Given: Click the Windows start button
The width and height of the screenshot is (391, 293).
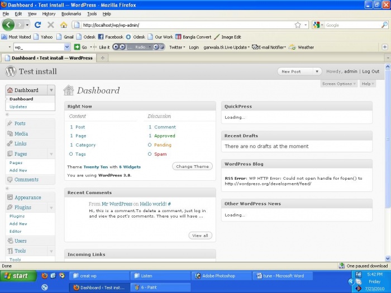Looking at the screenshot, I should (18, 276).
